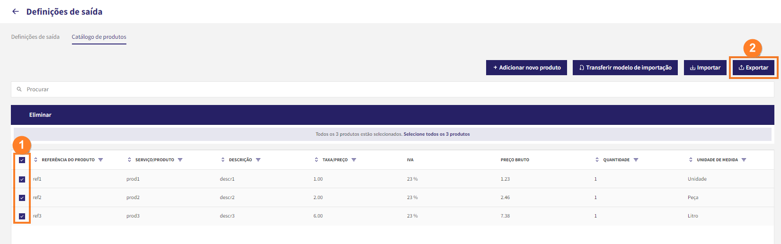Open the prod1 product link
Screen dimensions: 781x244
133,179
